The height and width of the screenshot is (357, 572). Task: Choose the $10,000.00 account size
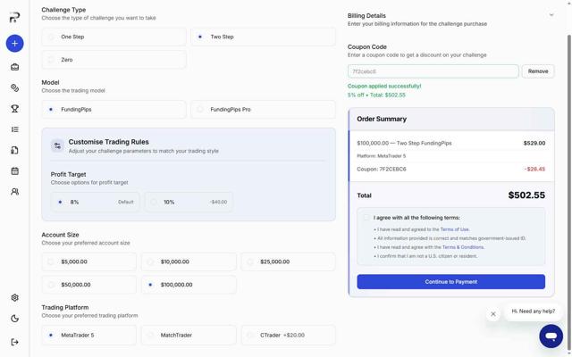click(x=189, y=262)
